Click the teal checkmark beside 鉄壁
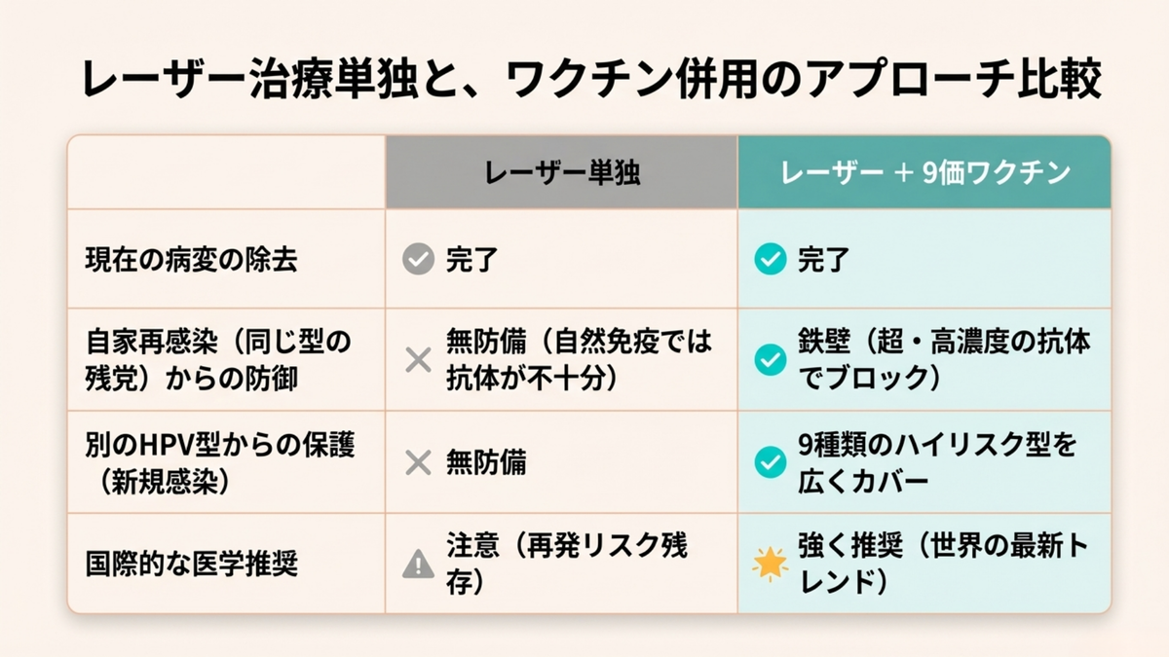 [771, 360]
